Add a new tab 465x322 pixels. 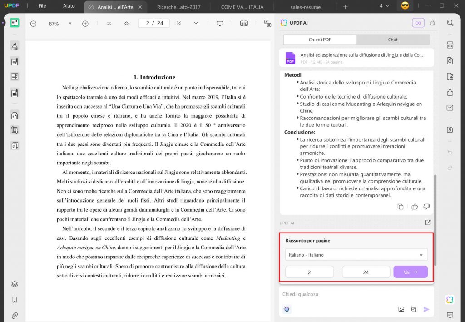[345, 6]
